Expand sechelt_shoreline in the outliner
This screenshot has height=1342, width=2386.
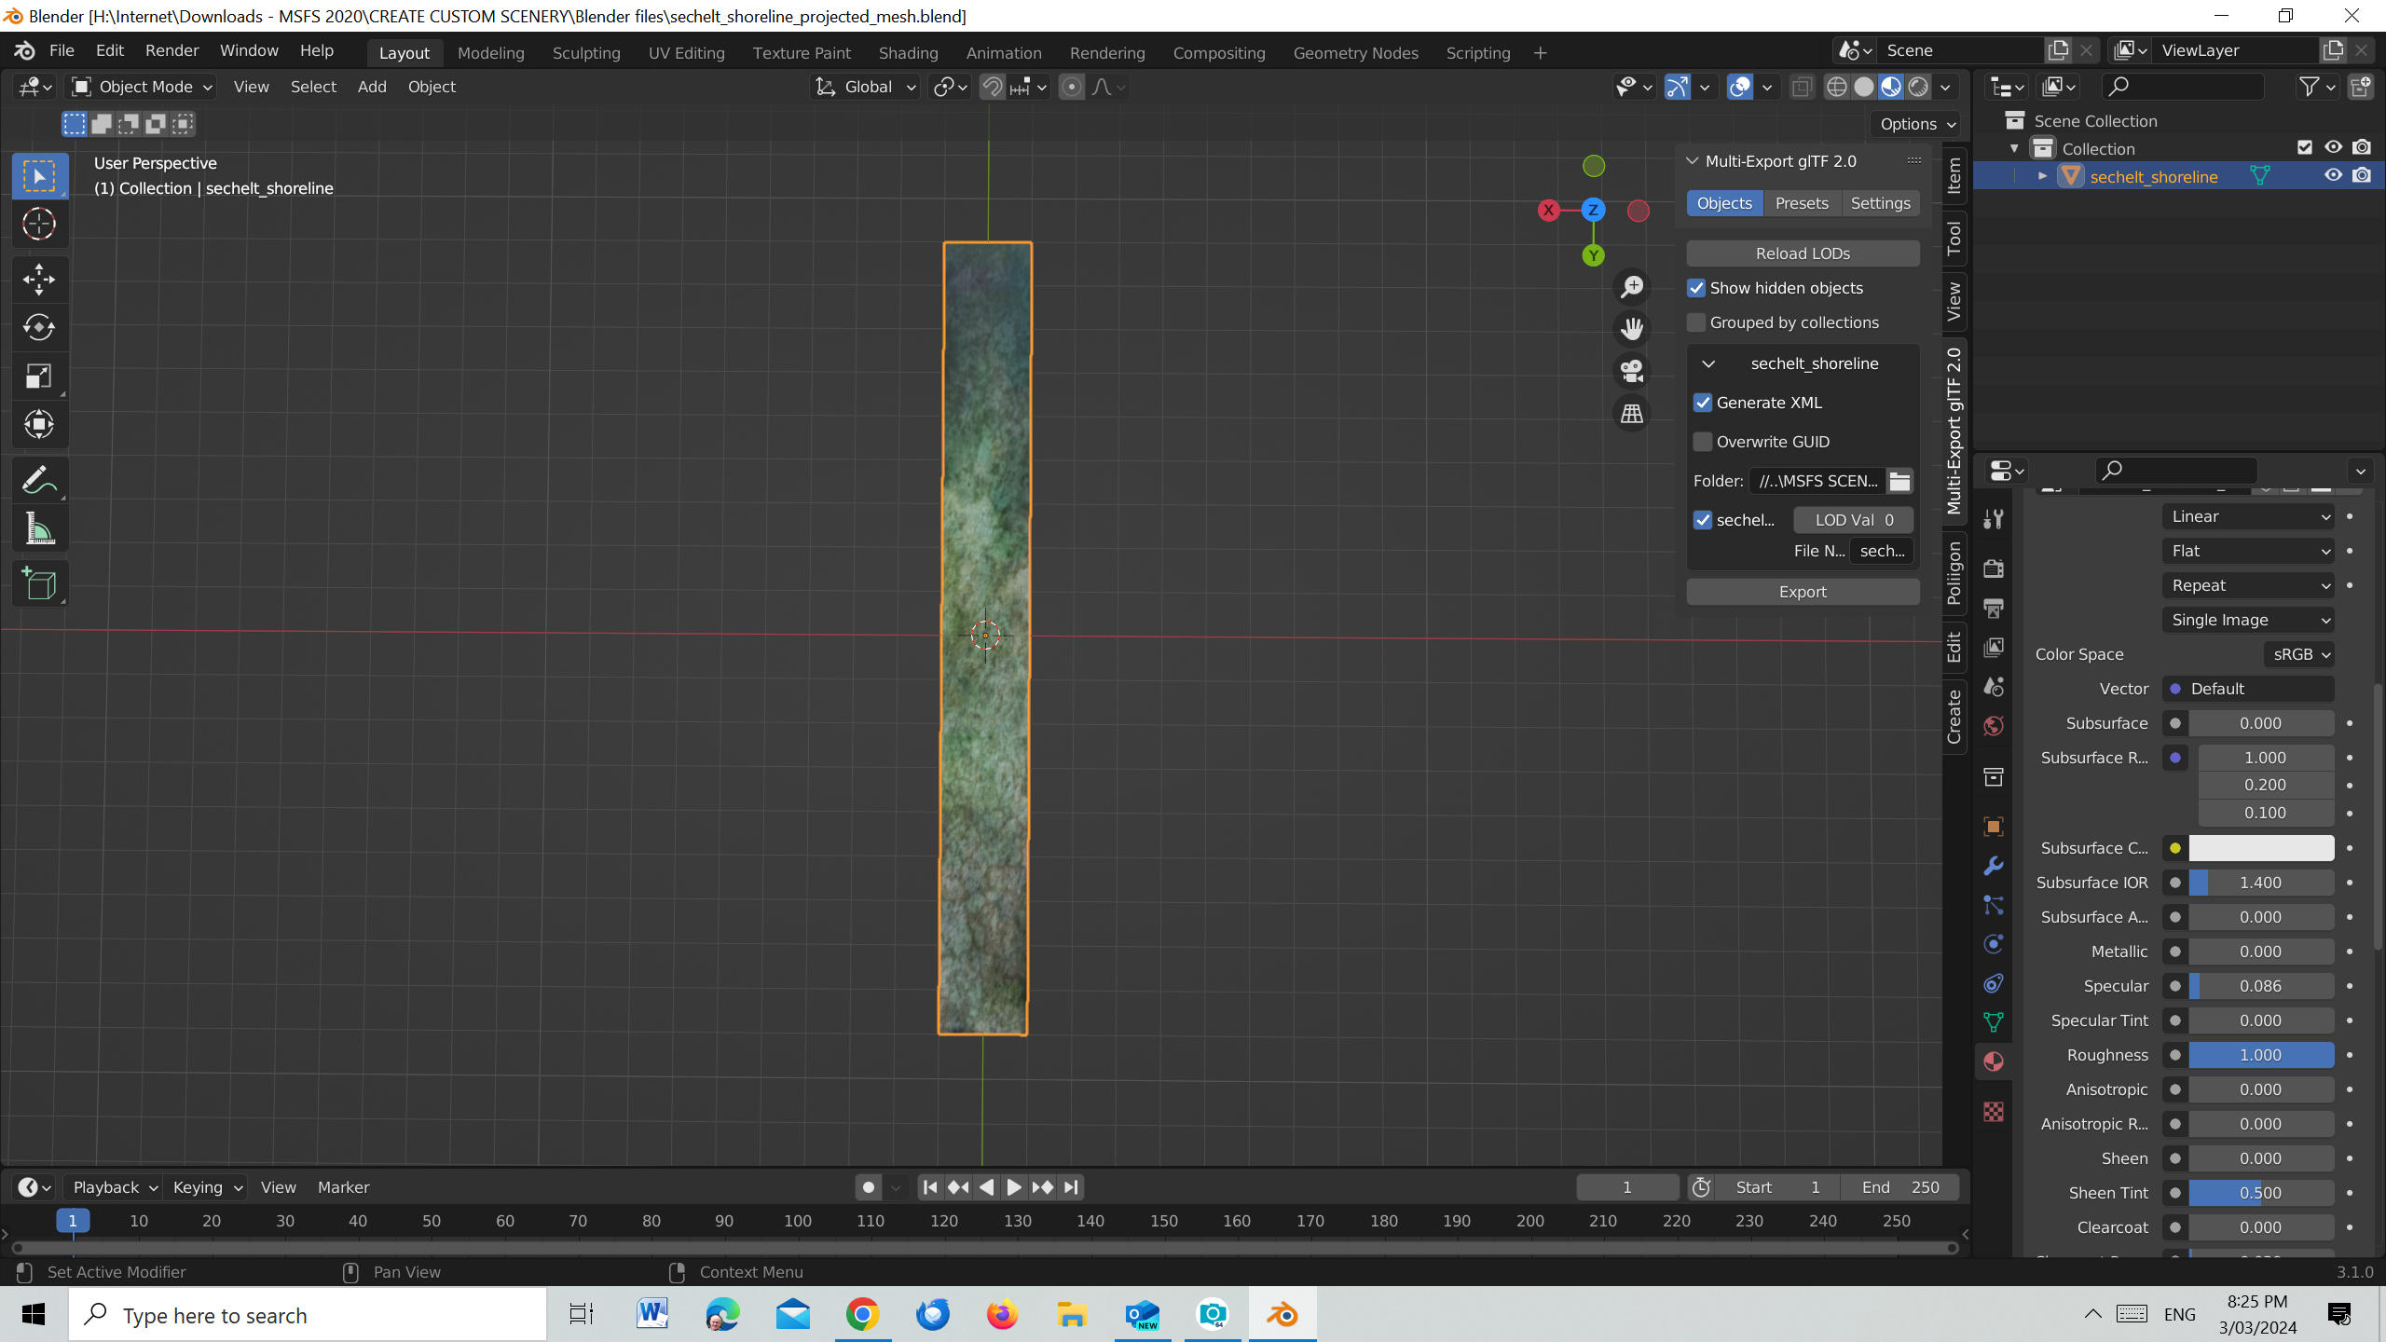click(2042, 176)
